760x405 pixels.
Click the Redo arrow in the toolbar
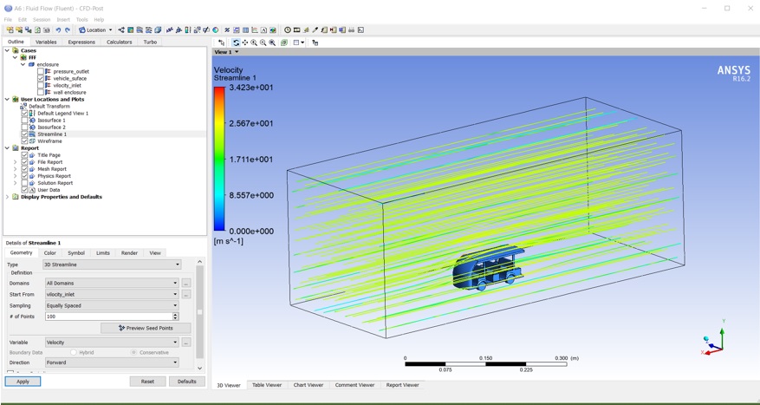click(x=68, y=30)
